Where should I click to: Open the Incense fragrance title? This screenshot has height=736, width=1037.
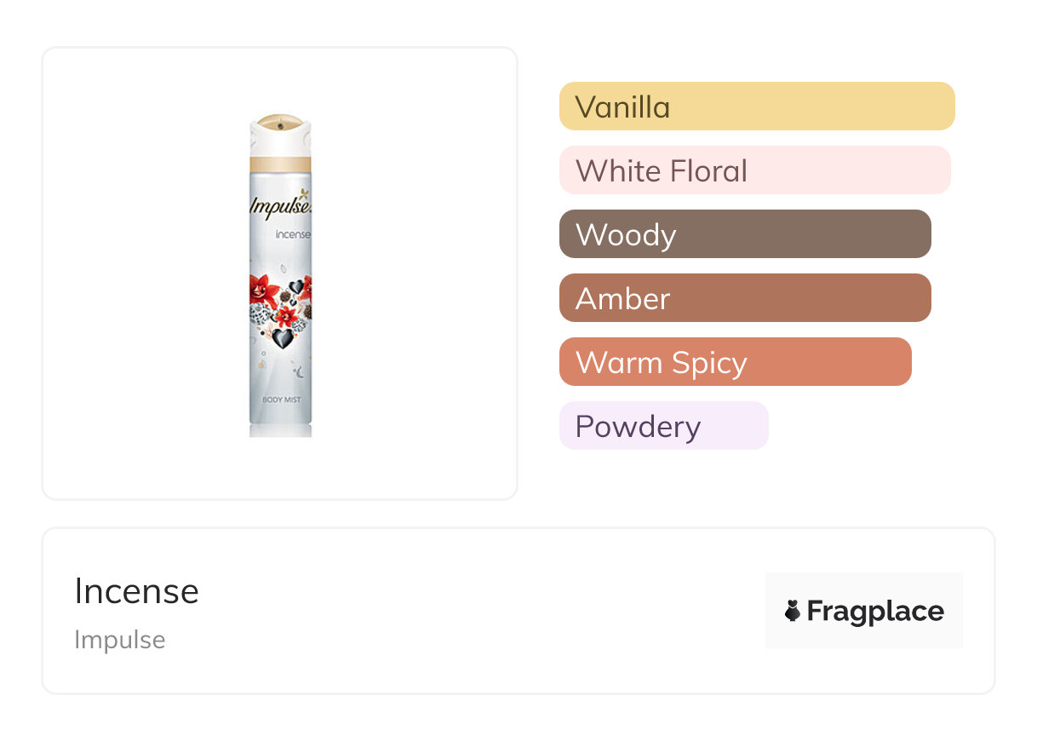point(136,591)
